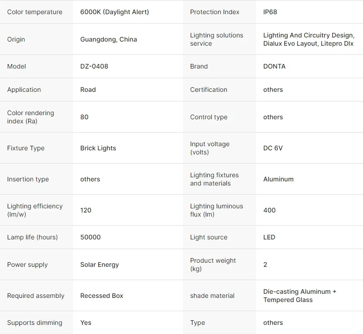Click the Lighting efficiency value 120

pos(85,210)
